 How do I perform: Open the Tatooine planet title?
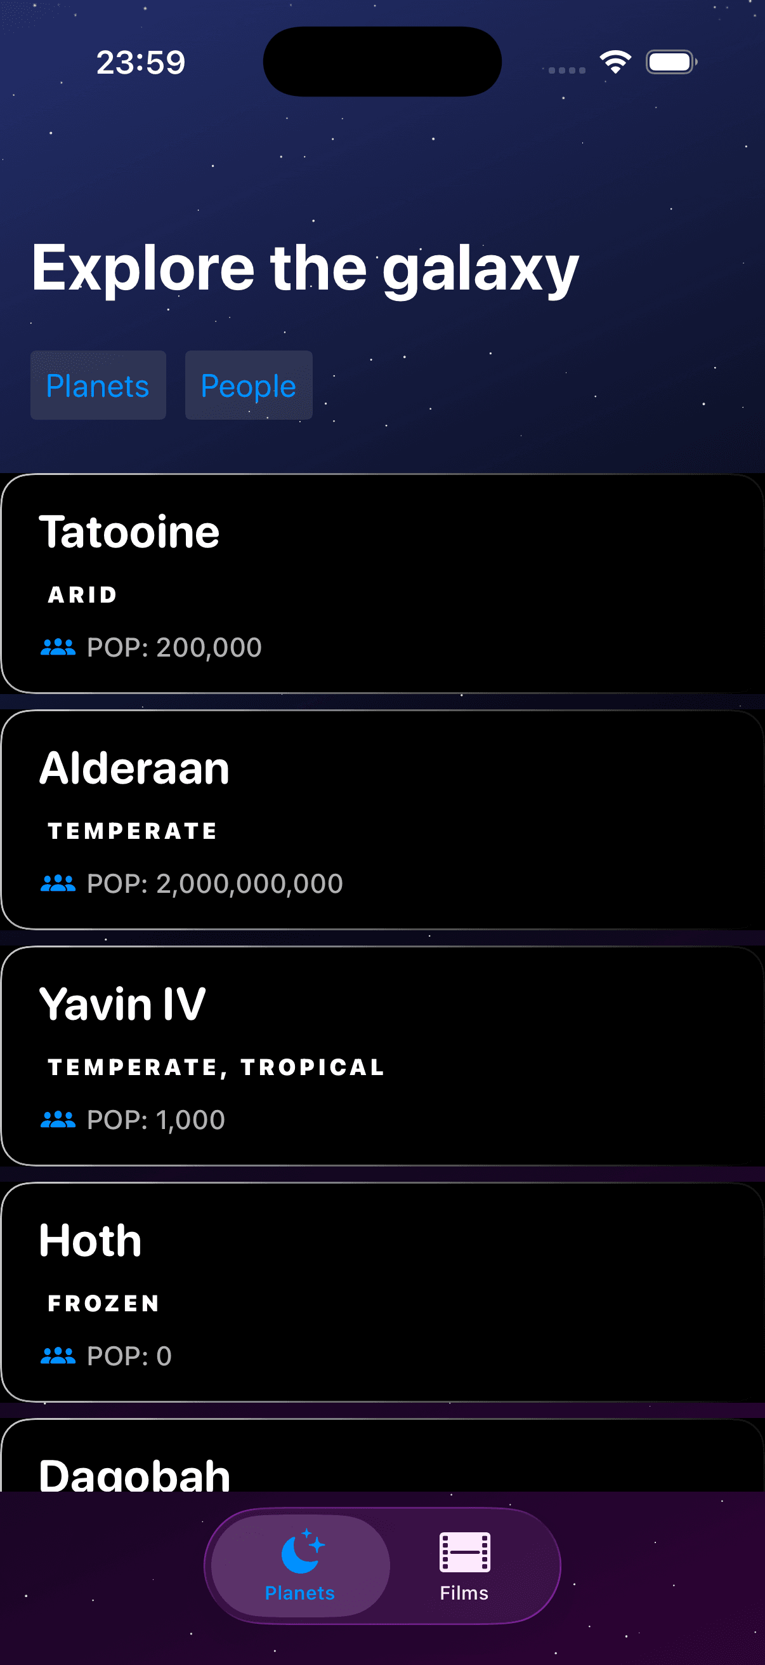[129, 532]
